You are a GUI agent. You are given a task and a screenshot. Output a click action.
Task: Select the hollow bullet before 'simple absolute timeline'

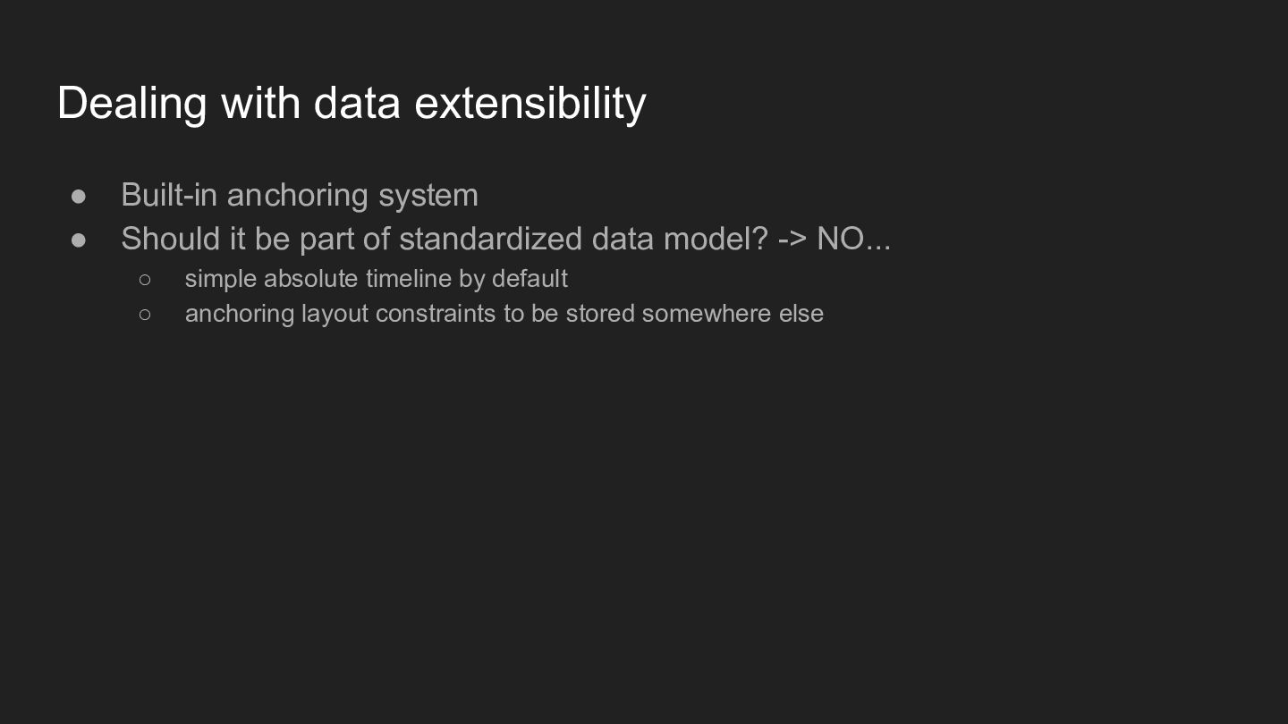pyautogui.click(x=146, y=280)
